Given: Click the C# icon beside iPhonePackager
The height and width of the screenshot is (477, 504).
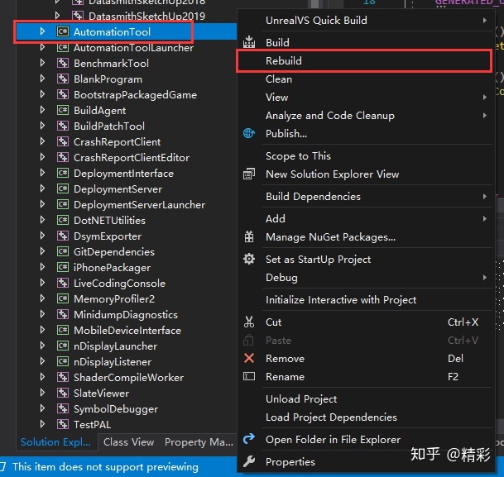Looking at the screenshot, I should tap(63, 267).
